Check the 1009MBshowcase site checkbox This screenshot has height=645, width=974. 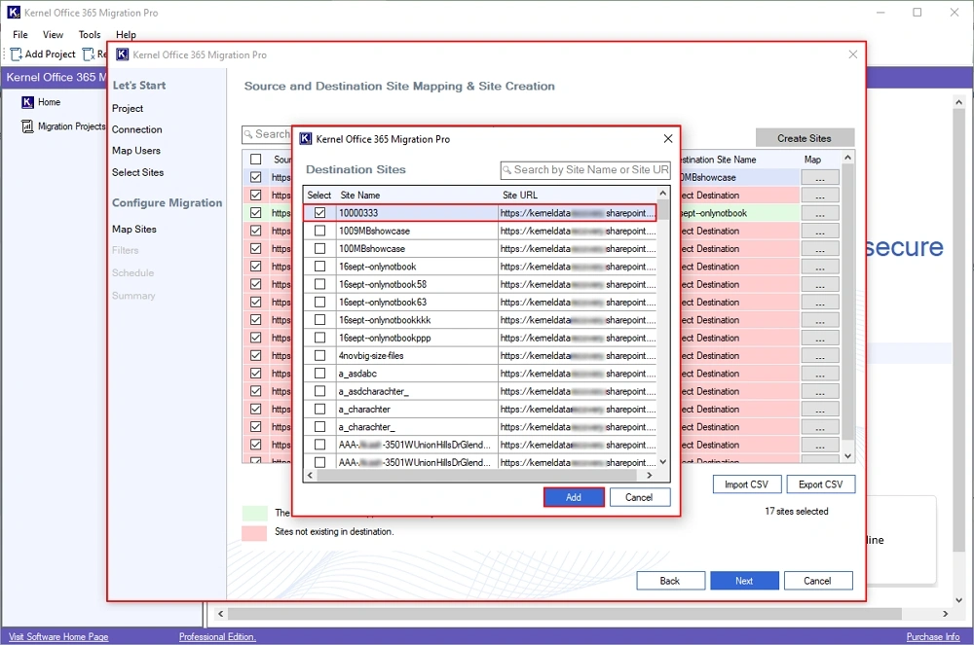click(320, 232)
